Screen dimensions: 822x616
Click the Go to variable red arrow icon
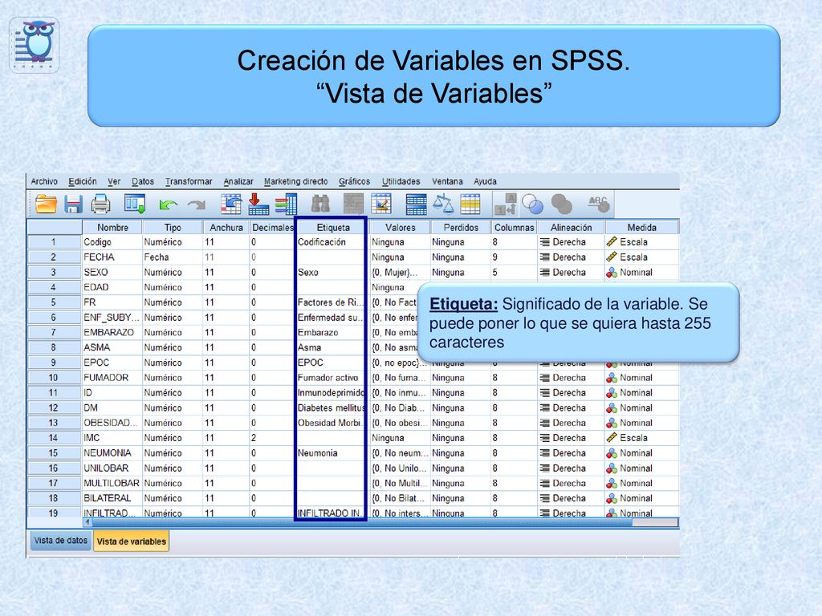point(258,205)
